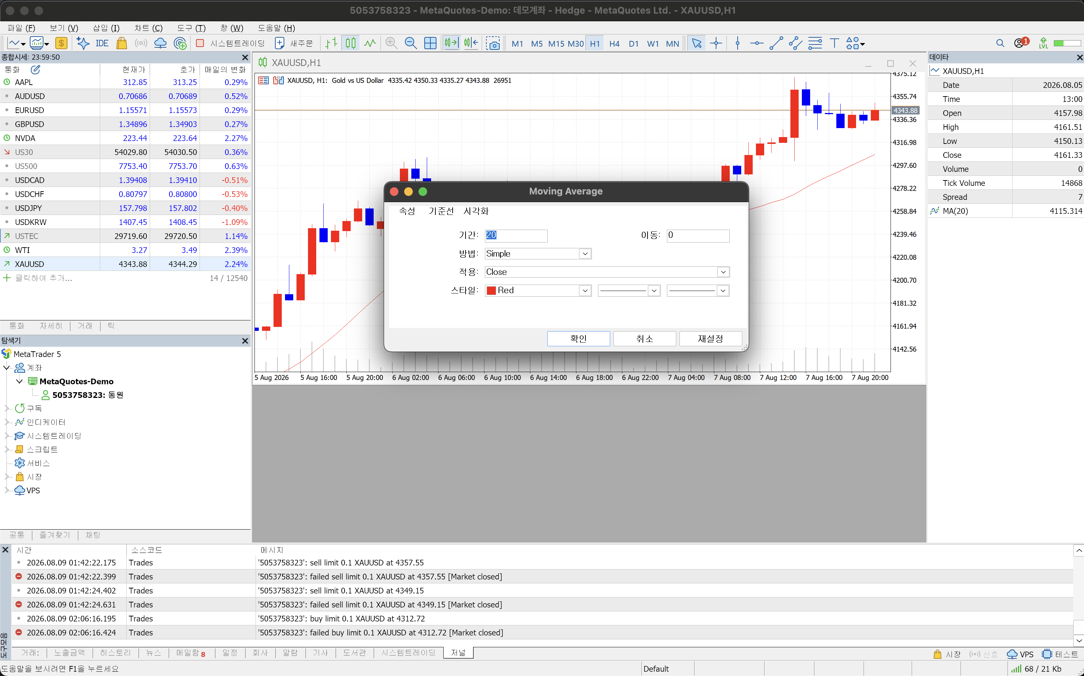Toggle 시스템트레이딩 algo trading in the toolbar
The width and height of the screenshot is (1084, 676).
(x=231, y=43)
